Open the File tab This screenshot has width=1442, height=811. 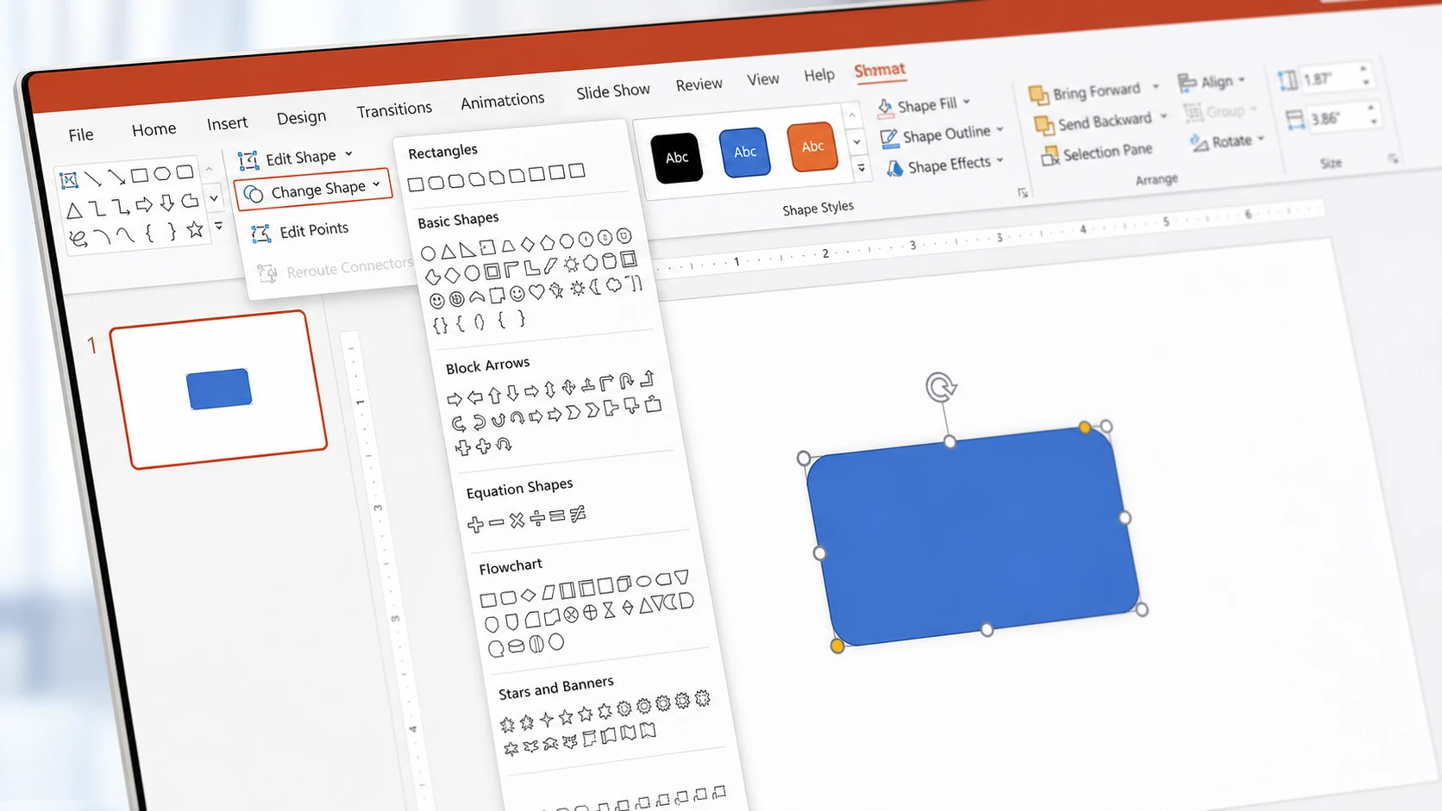(81, 134)
